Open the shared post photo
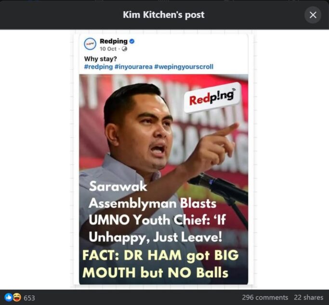 pos(163,179)
